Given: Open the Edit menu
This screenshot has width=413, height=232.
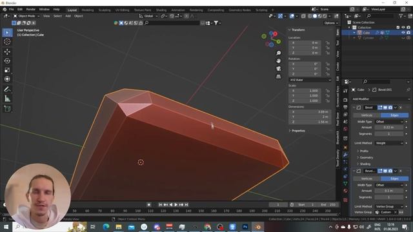Looking at the screenshot, I should pos(20,10).
